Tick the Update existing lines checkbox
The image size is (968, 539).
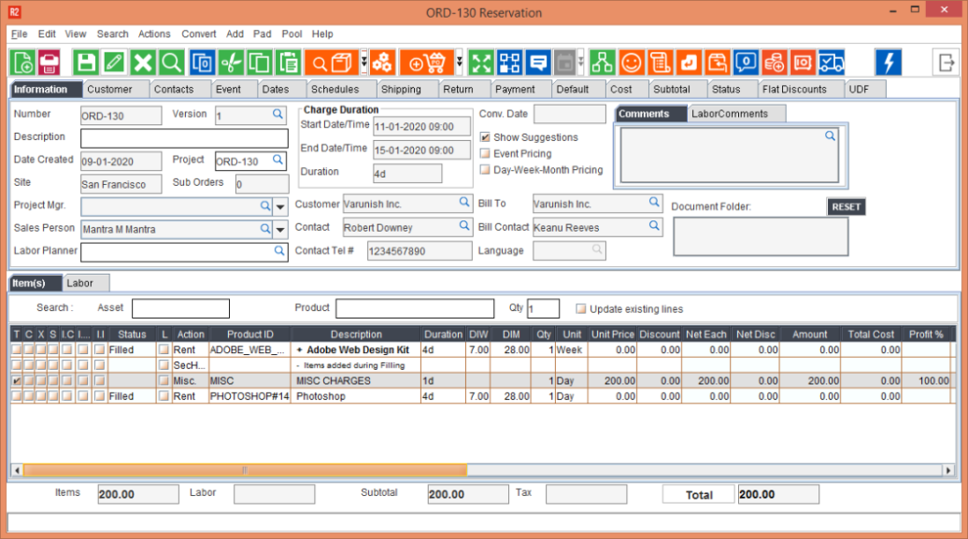(581, 309)
